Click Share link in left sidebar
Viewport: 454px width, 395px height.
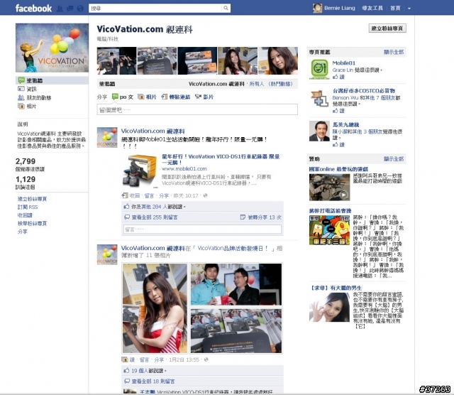(22, 232)
